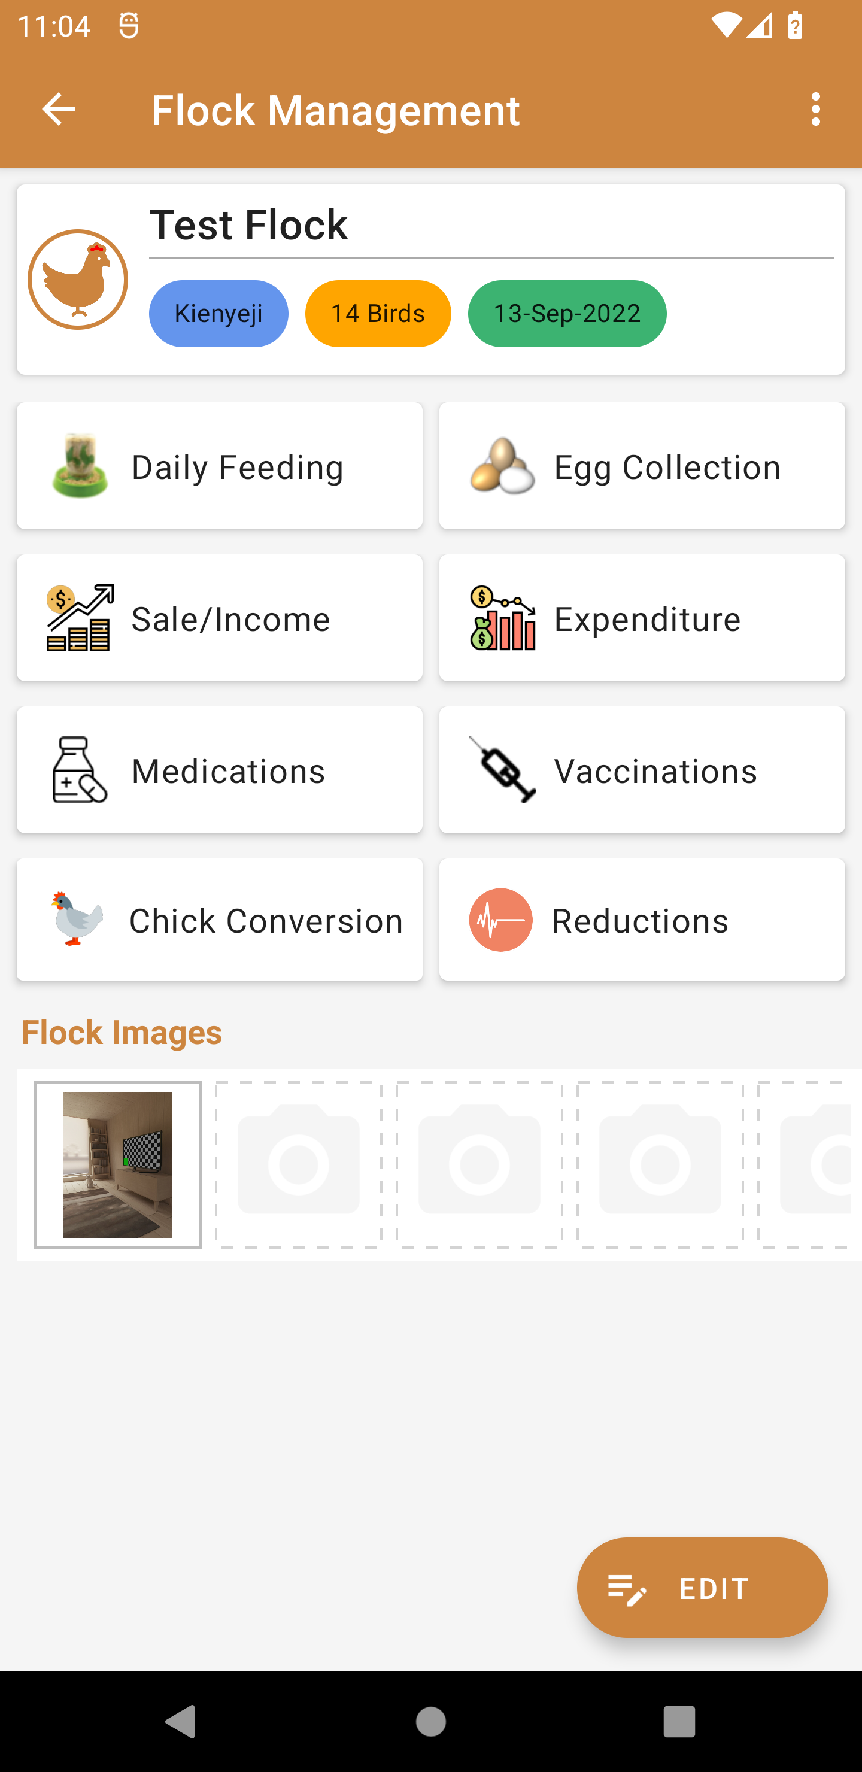Add photo in second image slot
This screenshot has width=862, height=1772.
point(299,1164)
